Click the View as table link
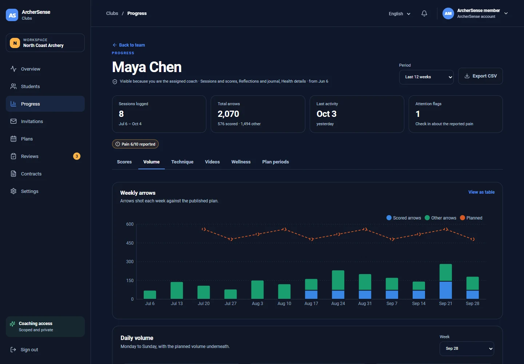 (481, 192)
